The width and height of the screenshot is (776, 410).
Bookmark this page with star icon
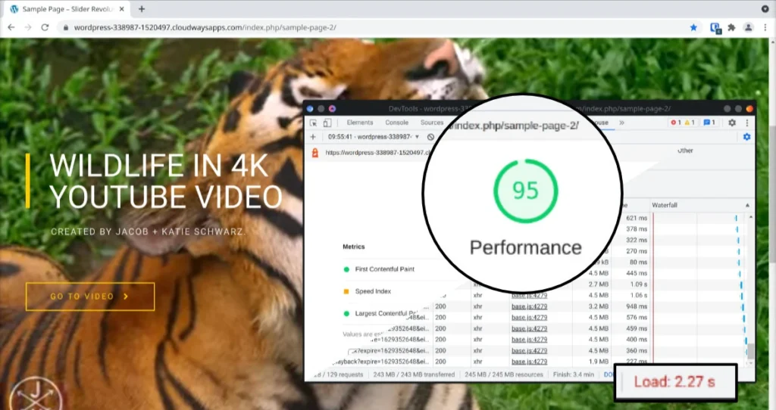point(693,28)
